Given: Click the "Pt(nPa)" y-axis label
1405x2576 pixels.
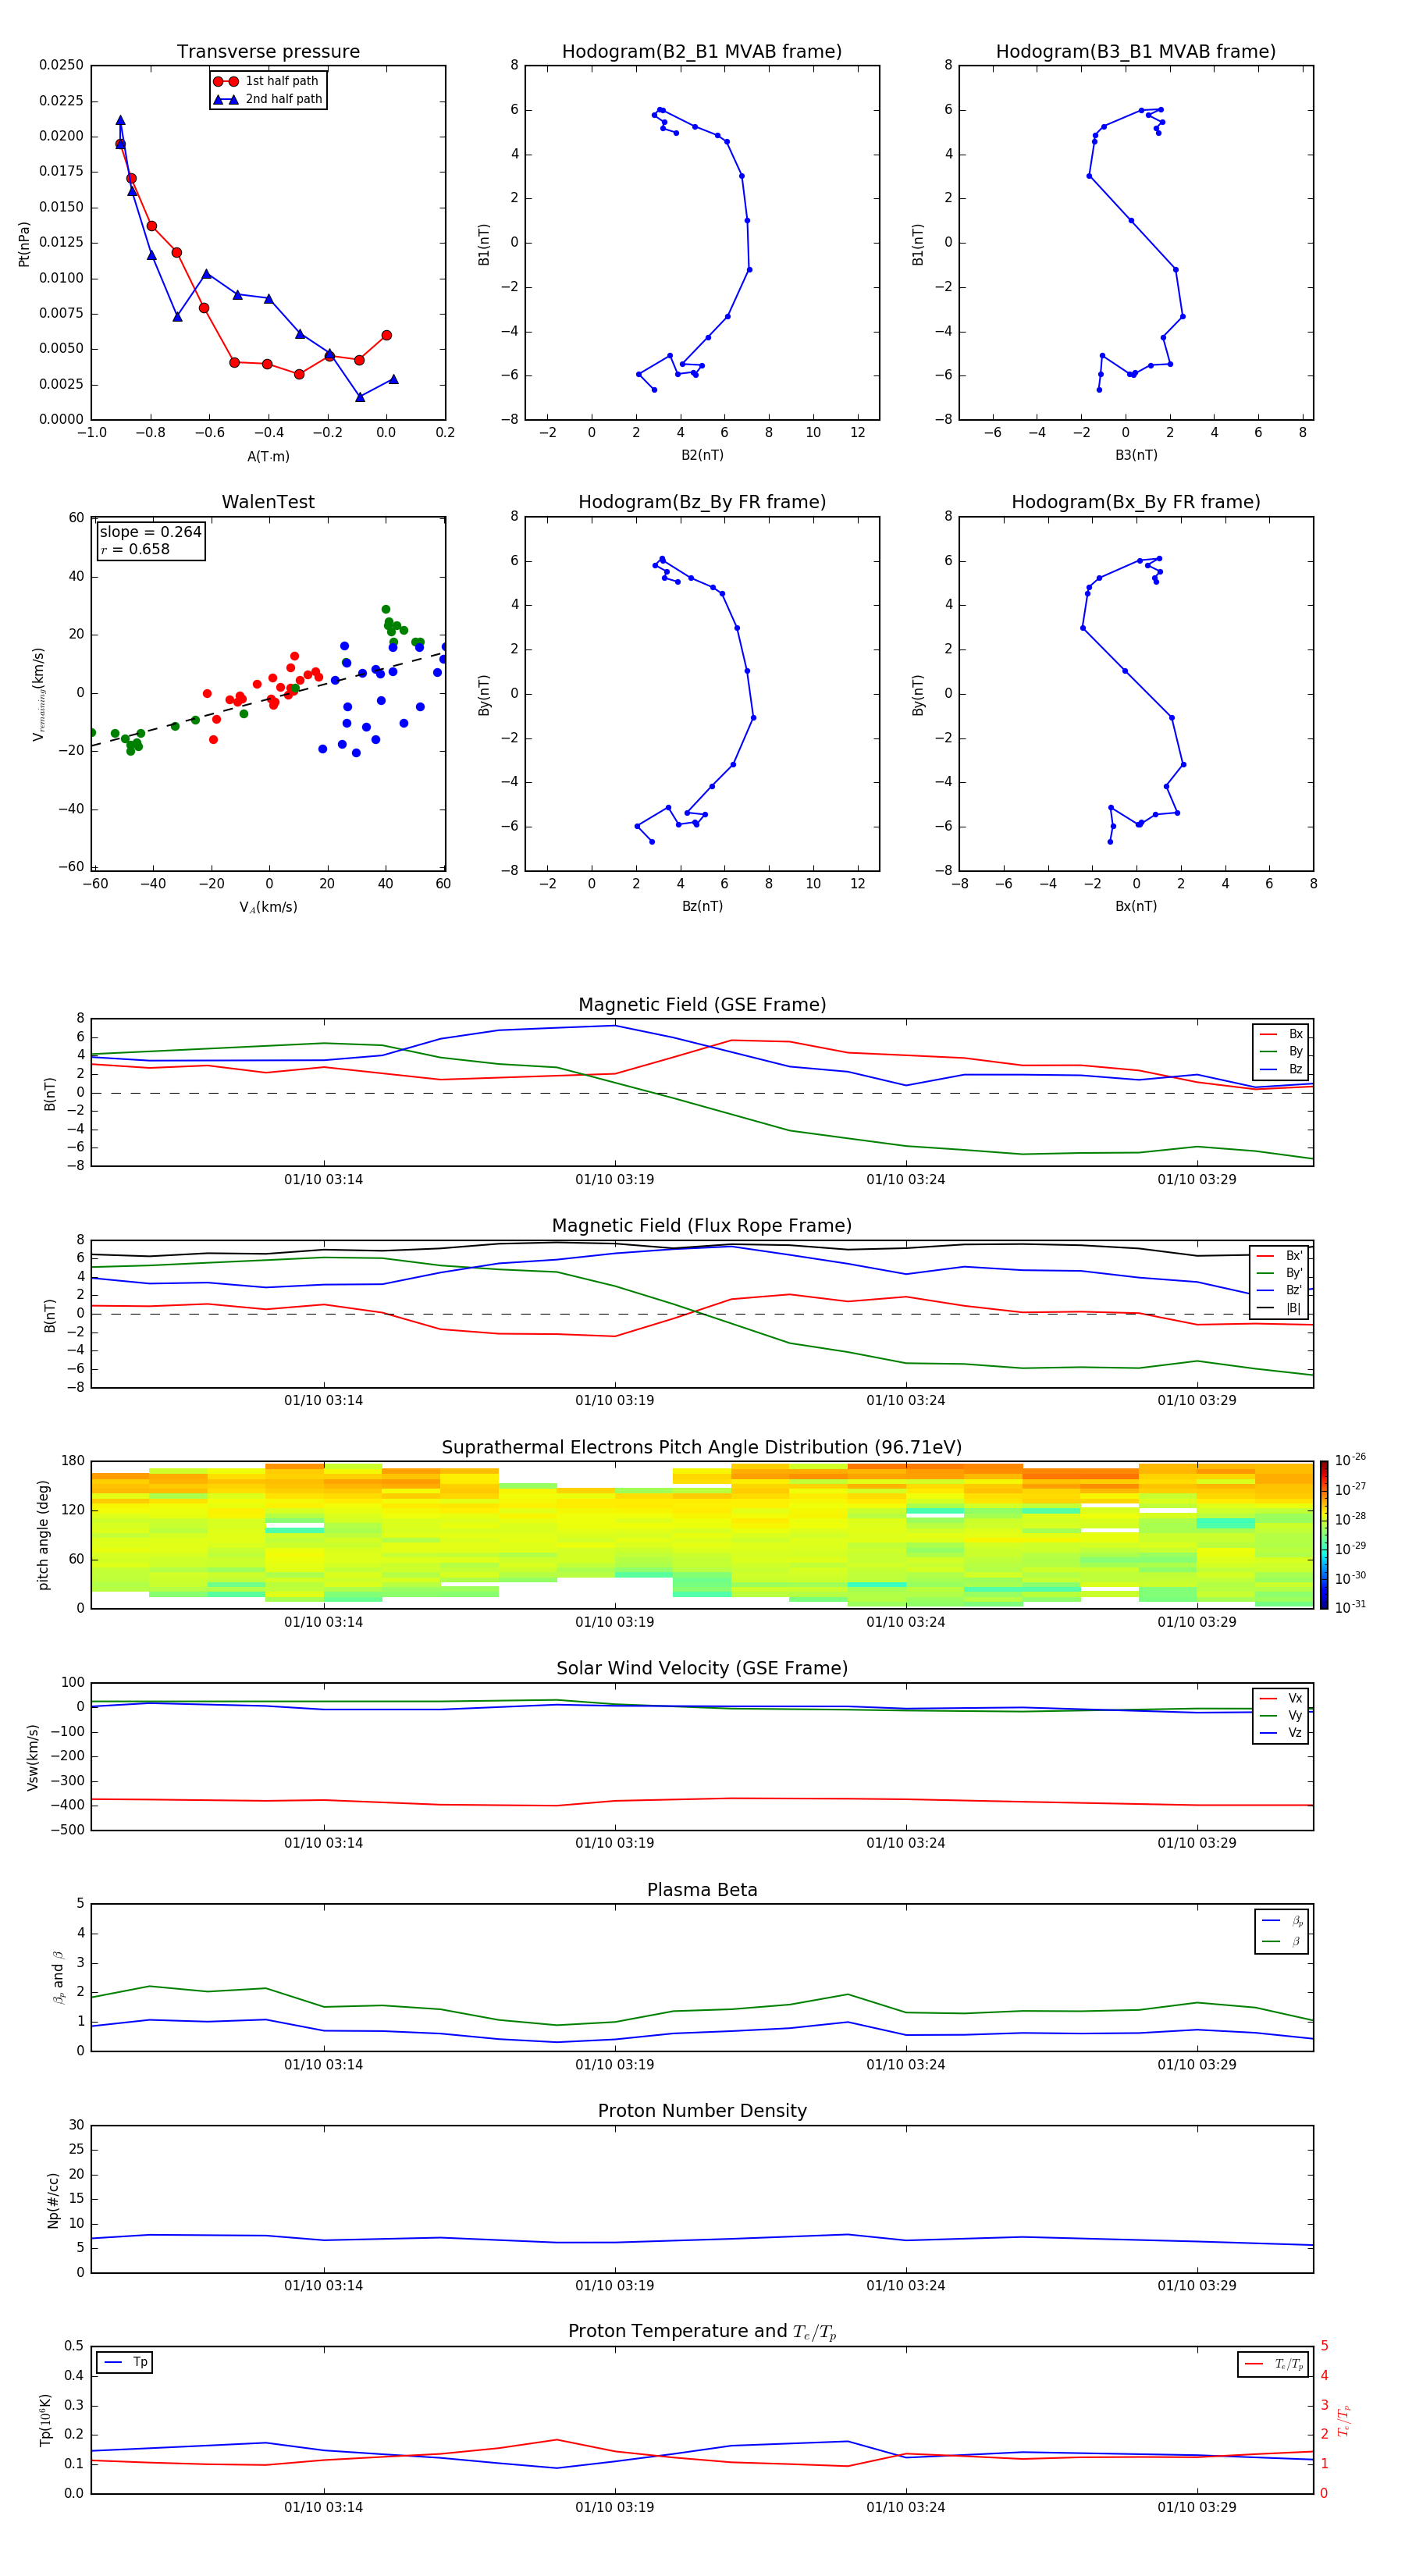Looking at the screenshot, I should (x=24, y=243).
